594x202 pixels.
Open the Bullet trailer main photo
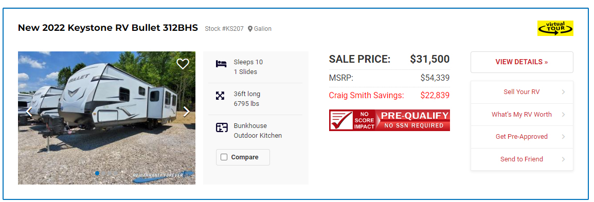click(x=106, y=118)
